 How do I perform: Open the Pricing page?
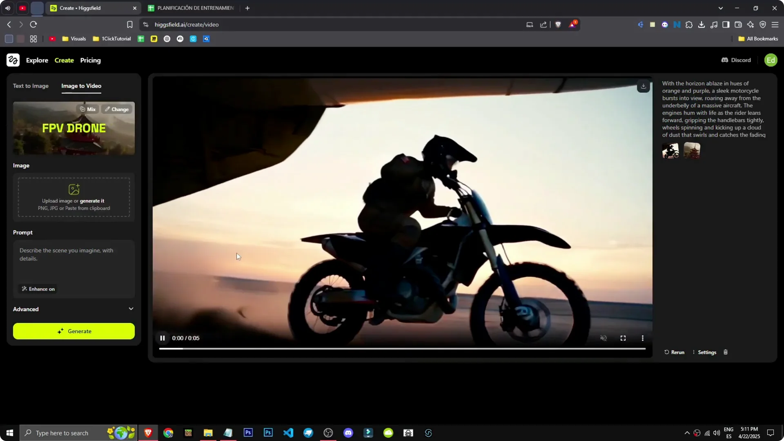[x=90, y=60]
